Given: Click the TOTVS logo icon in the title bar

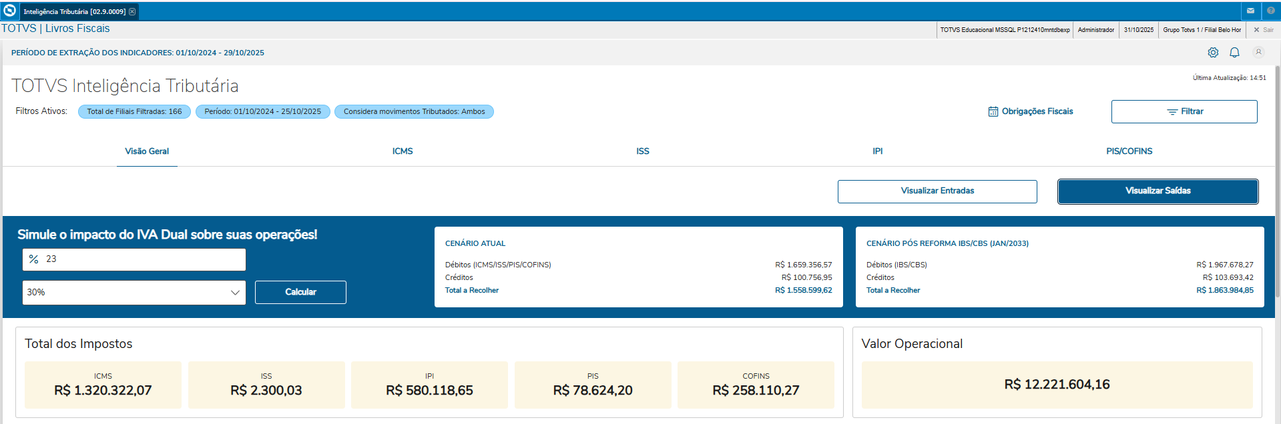Looking at the screenshot, I should [9, 11].
